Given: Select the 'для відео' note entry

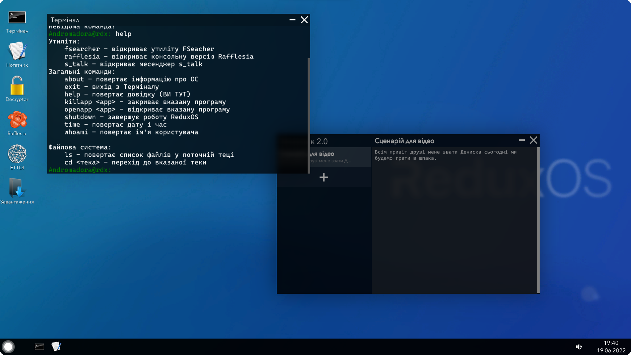Looking at the screenshot, I should [339, 157].
